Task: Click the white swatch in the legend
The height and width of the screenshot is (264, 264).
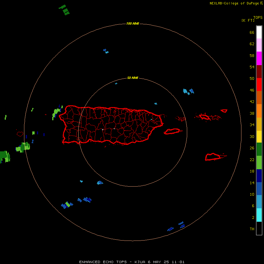Action: 259,32
